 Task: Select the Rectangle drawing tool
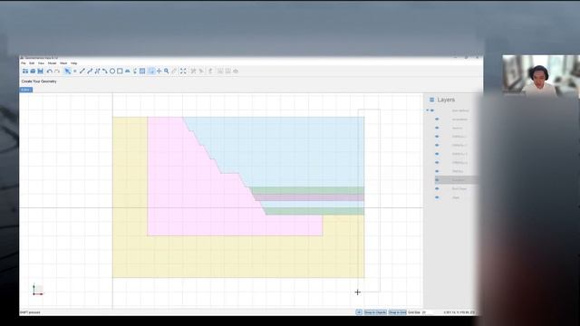pos(120,71)
